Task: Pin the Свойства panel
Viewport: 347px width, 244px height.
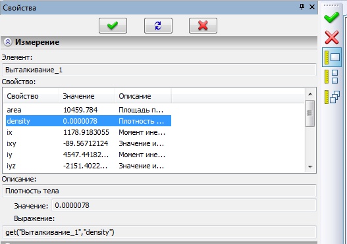Action: pos(302,7)
